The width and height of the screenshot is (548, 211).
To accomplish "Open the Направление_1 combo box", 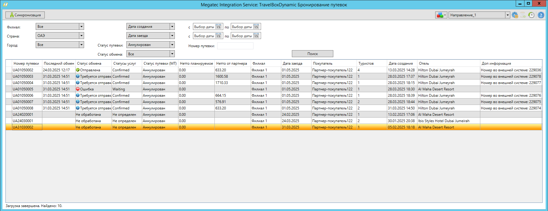I will [x=507, y=15].
